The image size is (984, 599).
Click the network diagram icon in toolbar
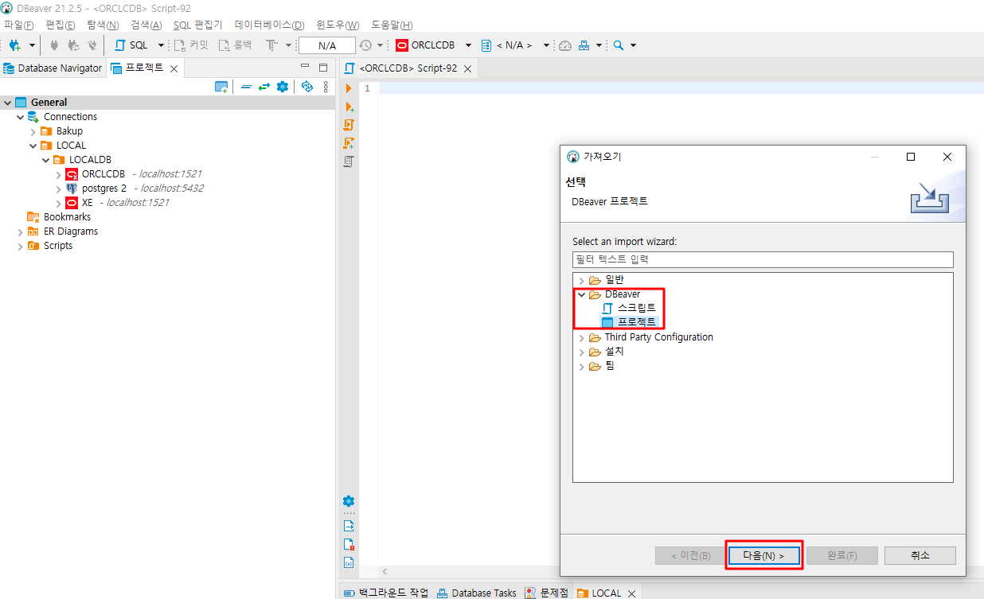pos(584,45)
